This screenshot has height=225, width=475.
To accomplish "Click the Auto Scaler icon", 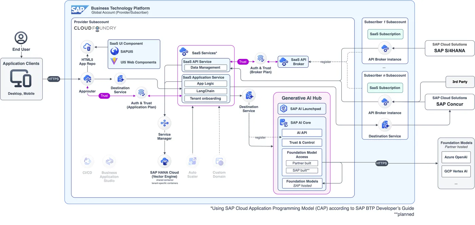I will tap(192, 161).
